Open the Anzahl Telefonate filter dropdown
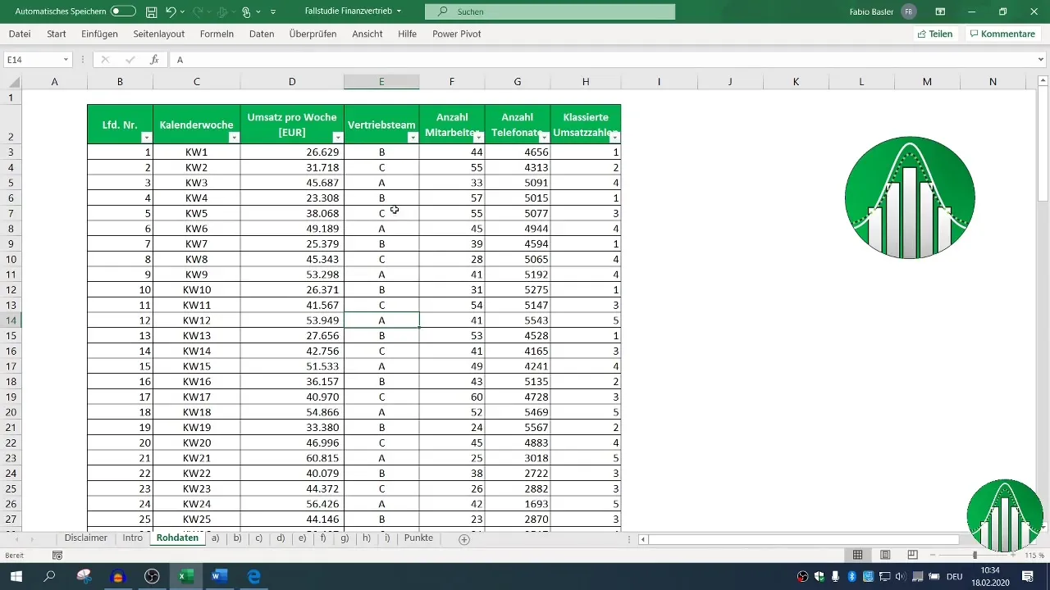Screen dimensions: 1050x590 click(x=544, y=138)
